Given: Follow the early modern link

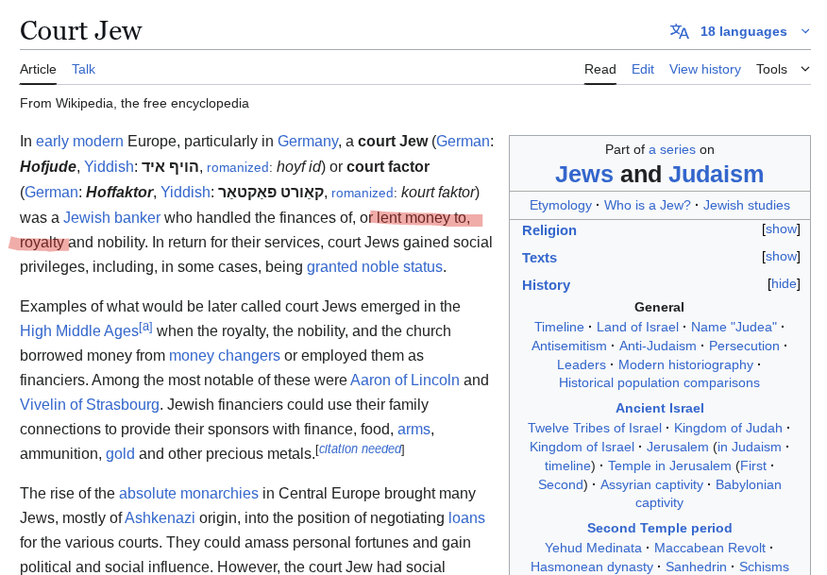Looking at the screenshot, I should pyautogui.click(x=79, y=142).
